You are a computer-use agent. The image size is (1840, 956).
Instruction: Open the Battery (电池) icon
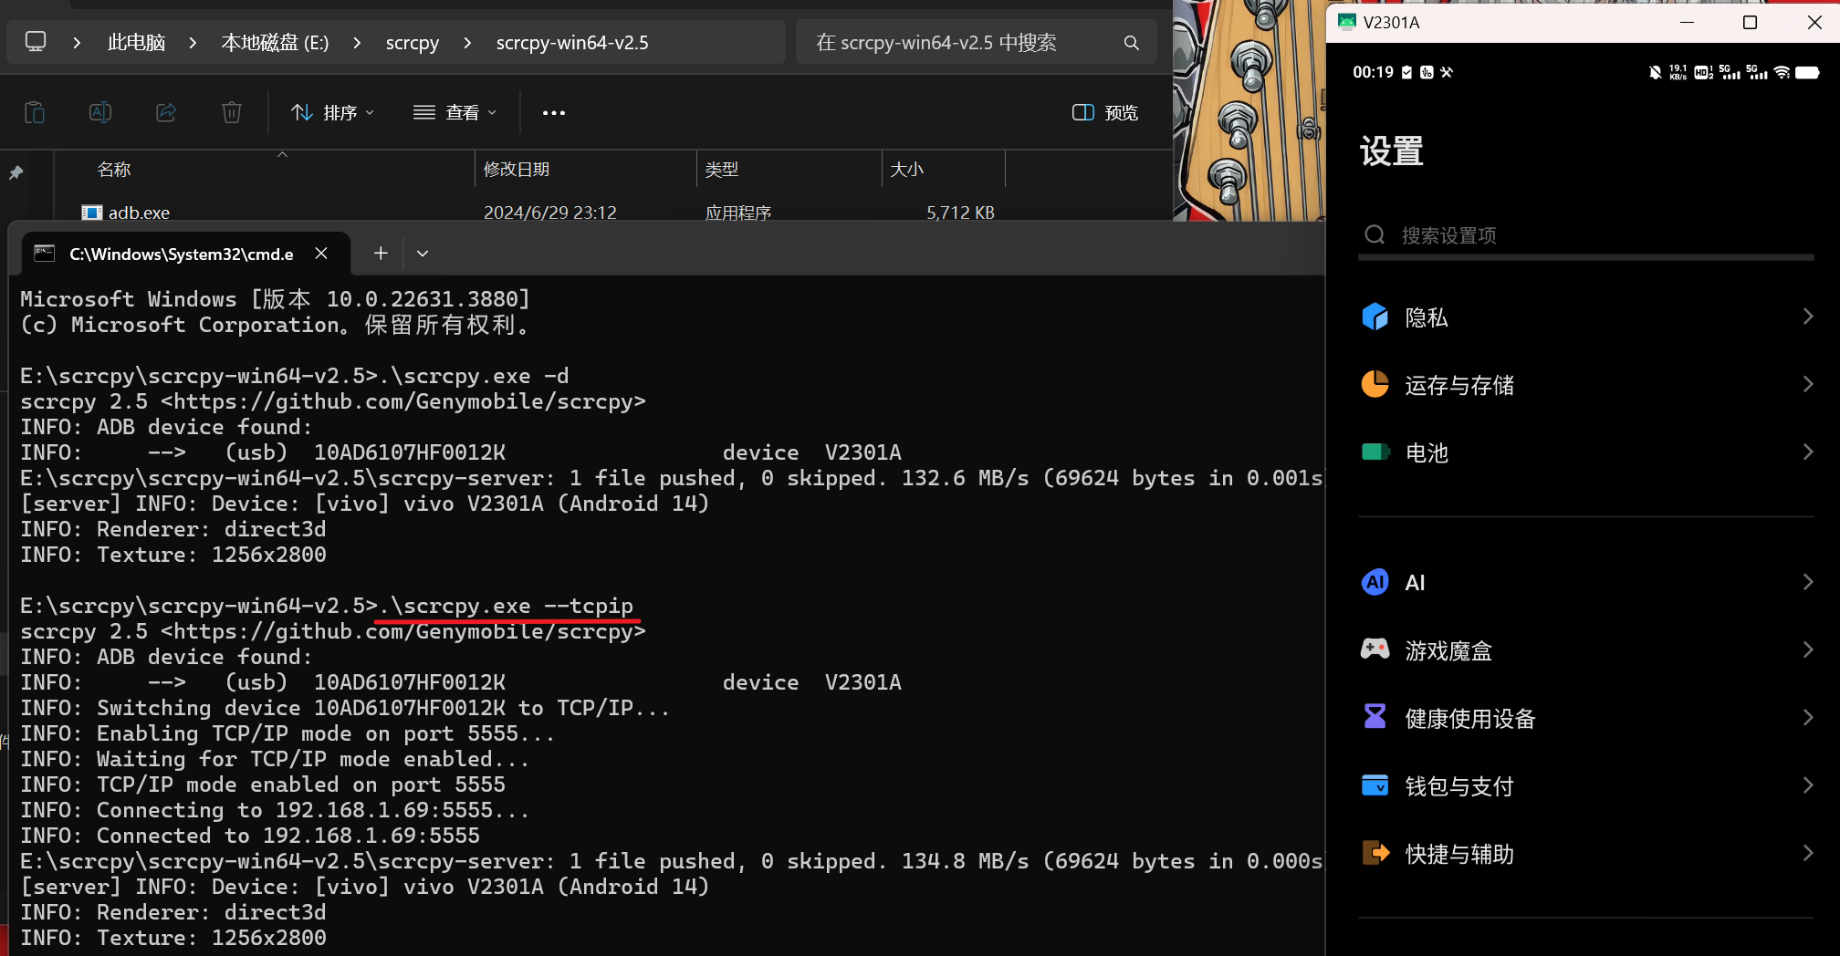click(x=1375, y=452)
